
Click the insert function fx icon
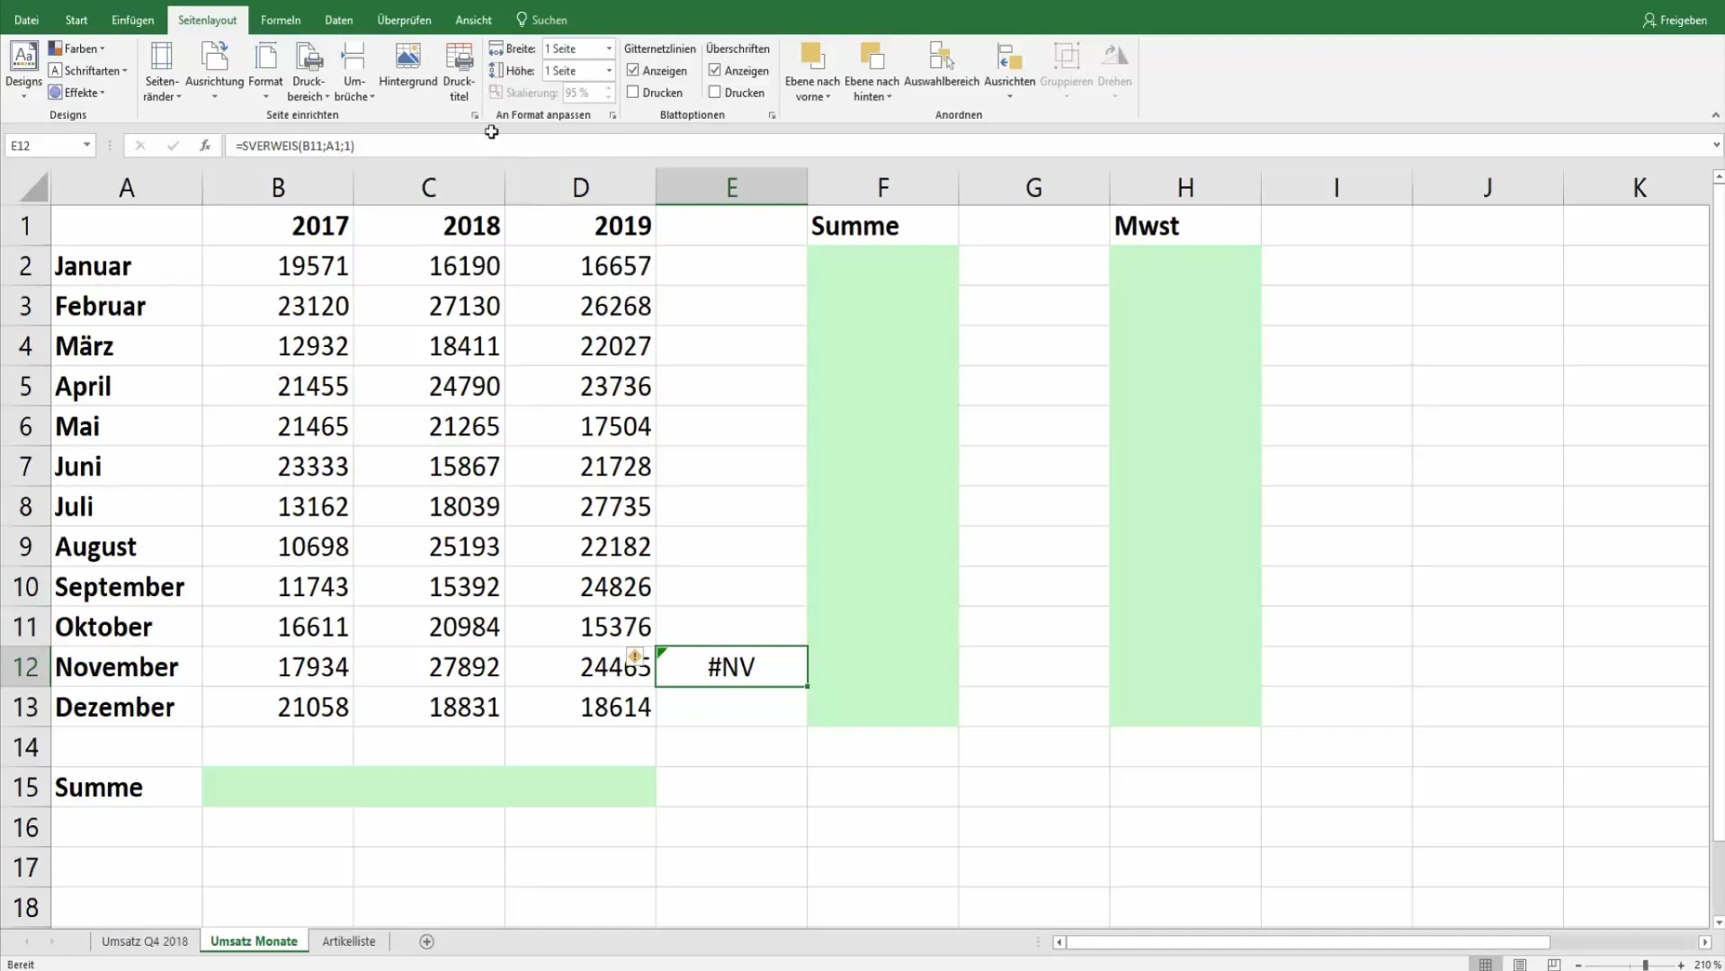click(x=205, y=145)
